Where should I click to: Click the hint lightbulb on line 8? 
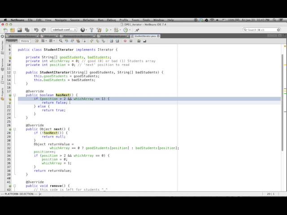(10, 57)
